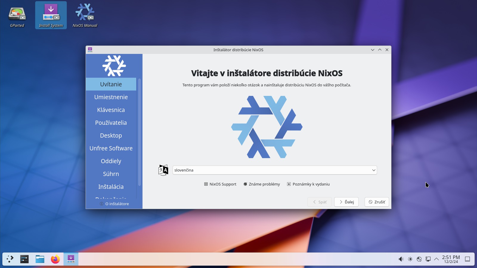The image size is (477, 268).
Task: Open NixOS Support link
Action: click(x=220, y=184)
